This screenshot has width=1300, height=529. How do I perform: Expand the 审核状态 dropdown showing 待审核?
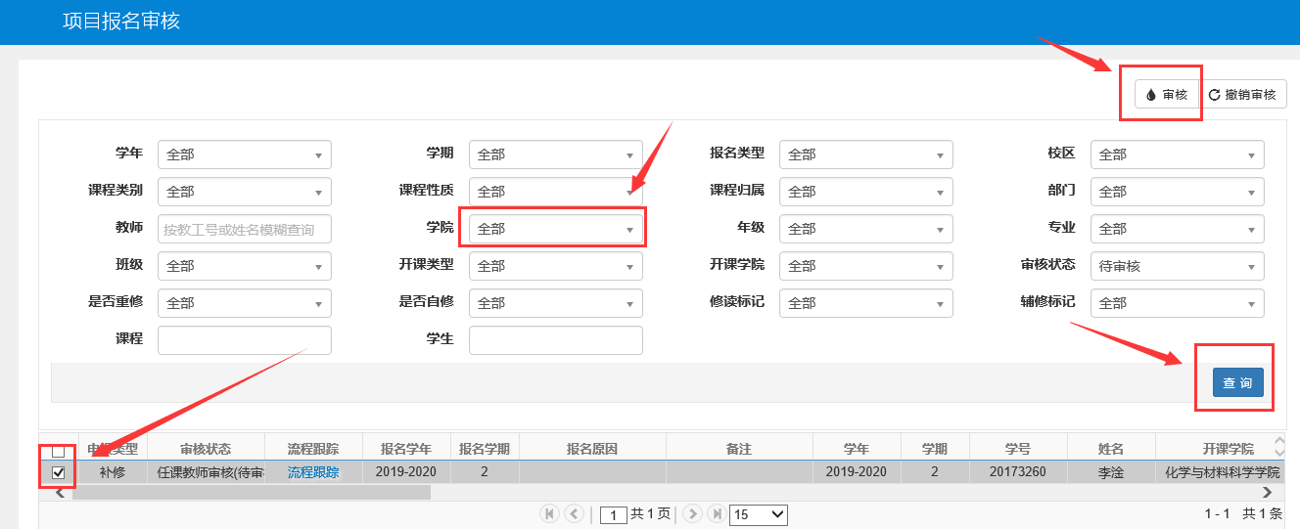point(1180,266)
